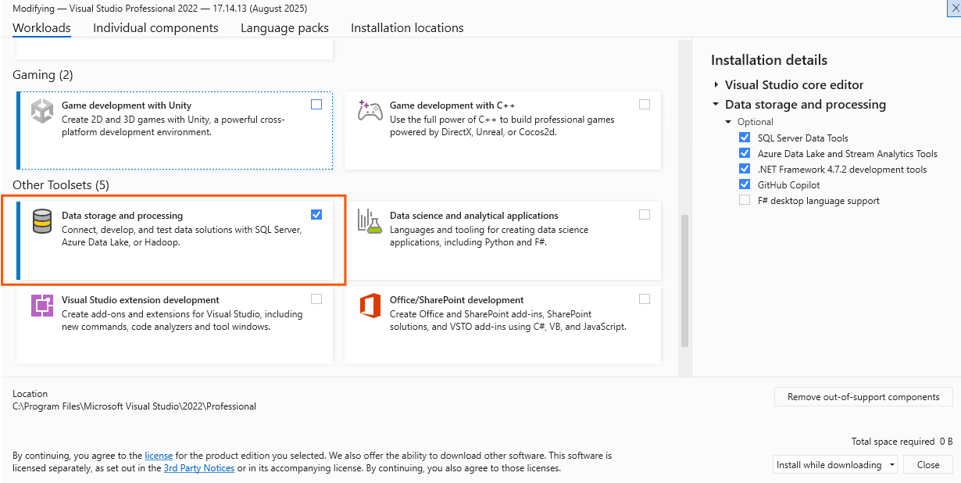
Task: Click the Professional install location path text
Action: pos(134,406)
